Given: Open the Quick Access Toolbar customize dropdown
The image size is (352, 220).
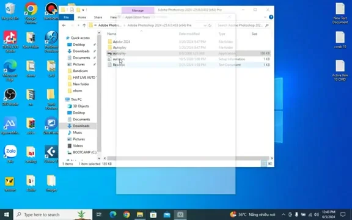Looking at the screenshot, I should (83, 10).
